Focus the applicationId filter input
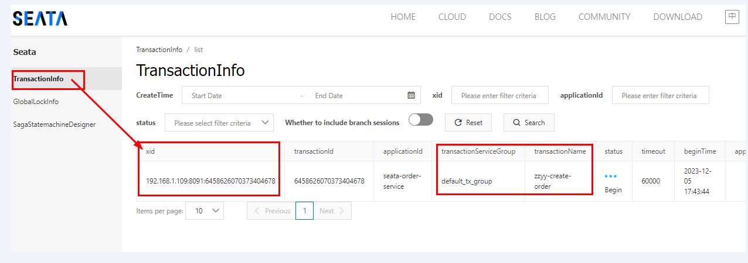This screenshot has height=263, width=748. [x=661, y=95]
